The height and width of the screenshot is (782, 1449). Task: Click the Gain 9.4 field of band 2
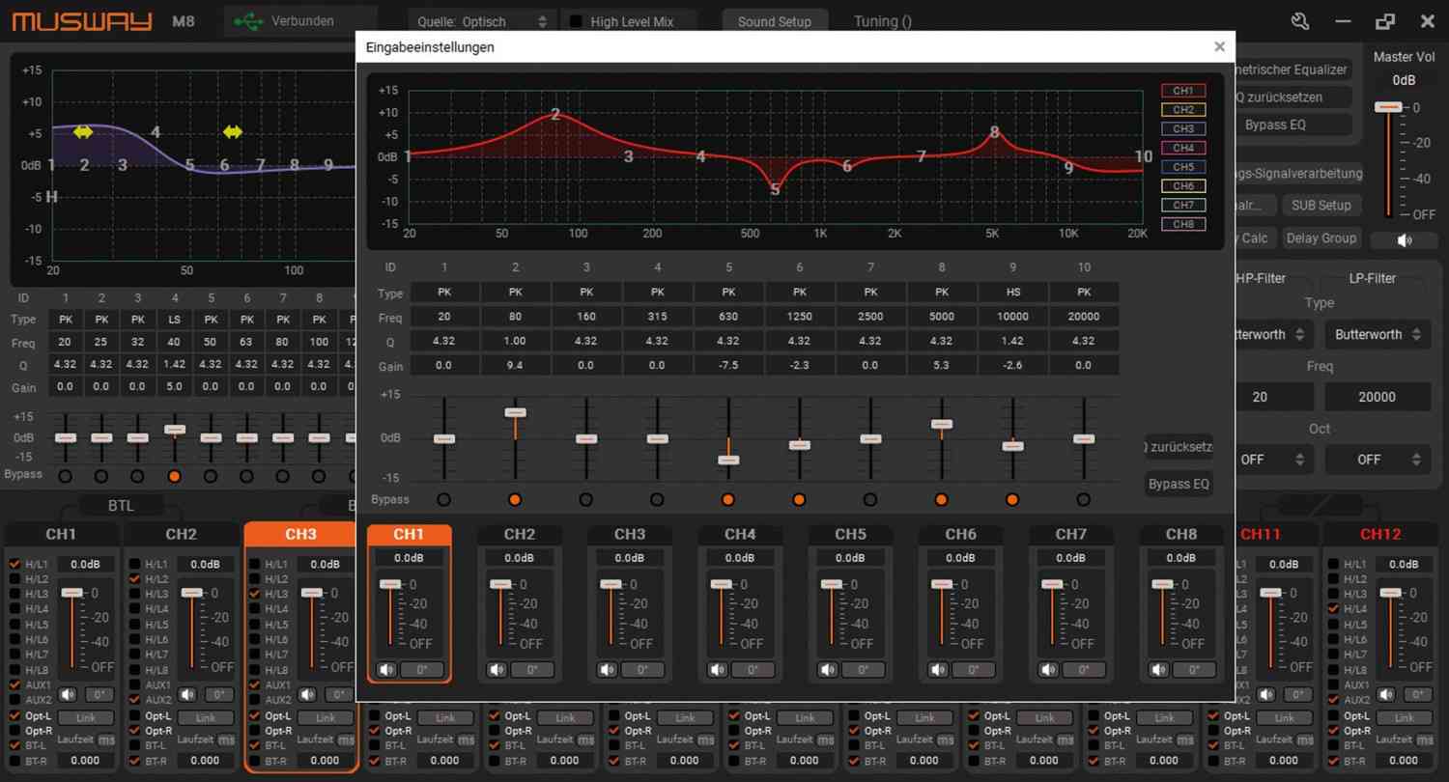516,366
